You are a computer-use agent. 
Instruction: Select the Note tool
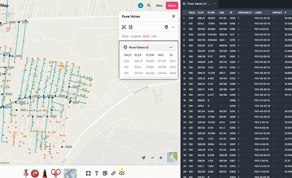click(x=105, y=173)
